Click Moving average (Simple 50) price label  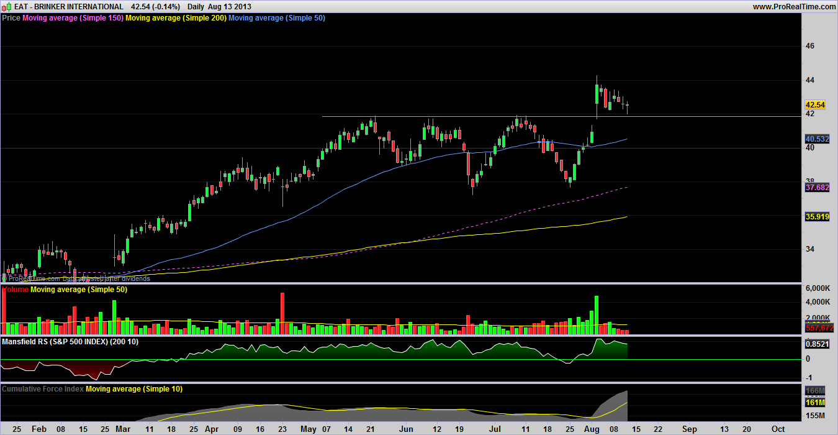click(277, 18)
